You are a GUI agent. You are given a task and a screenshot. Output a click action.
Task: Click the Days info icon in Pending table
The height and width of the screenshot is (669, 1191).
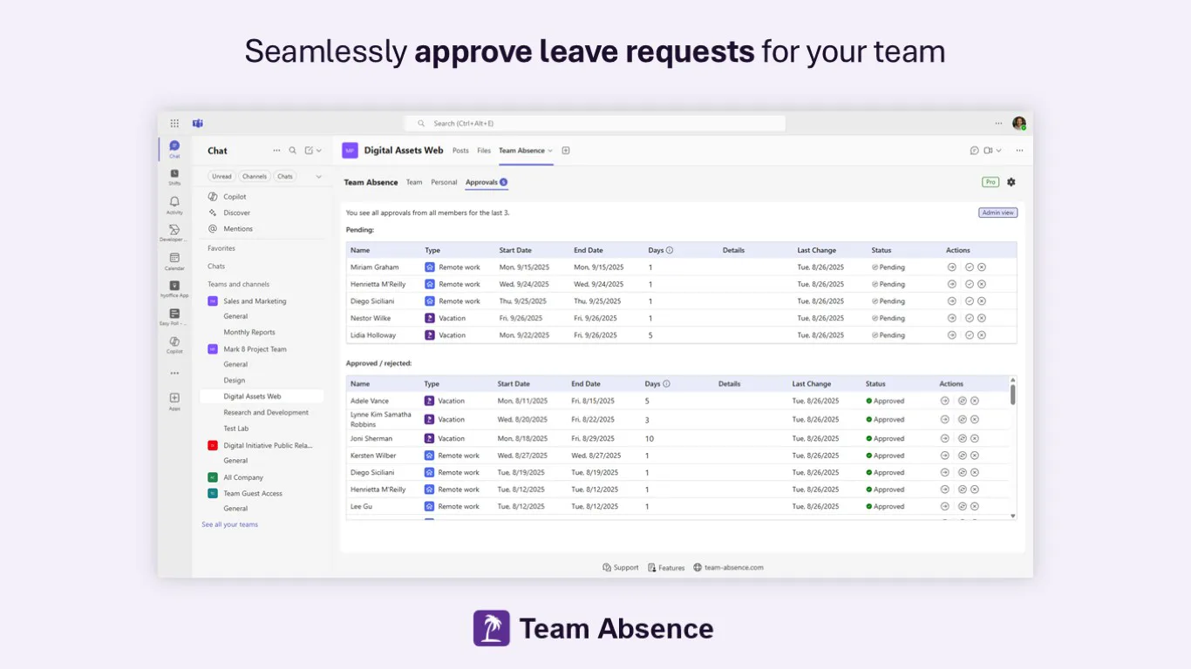click(x=670, y=250)
